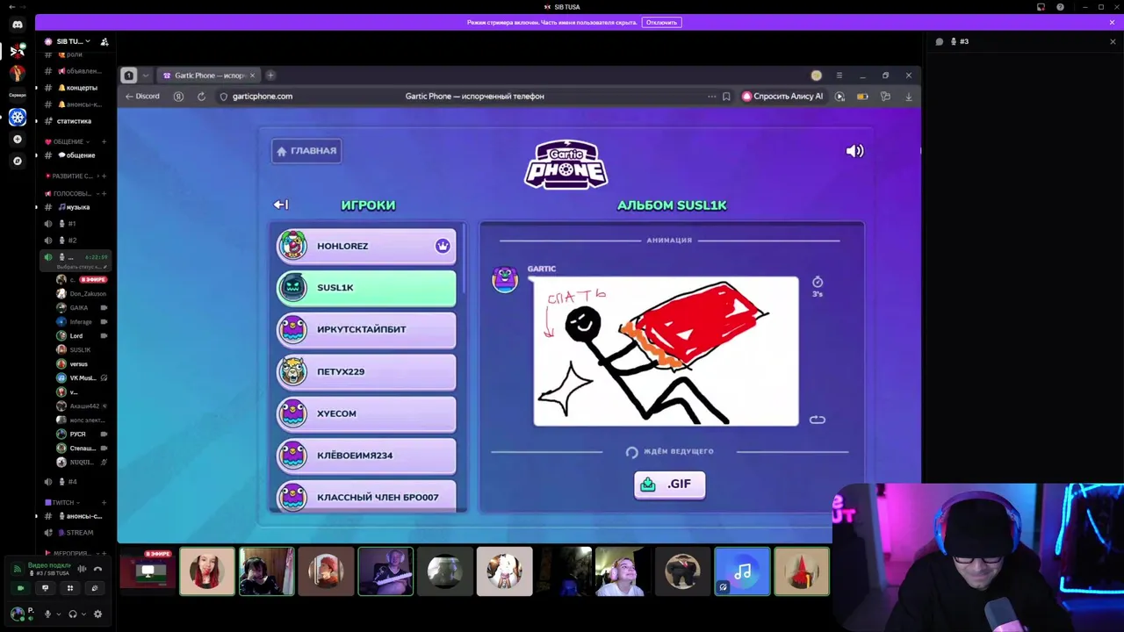Screen dimensions: 1124x632
Task: Open snowflake server icon in sidebar
Action: [18, 117]
